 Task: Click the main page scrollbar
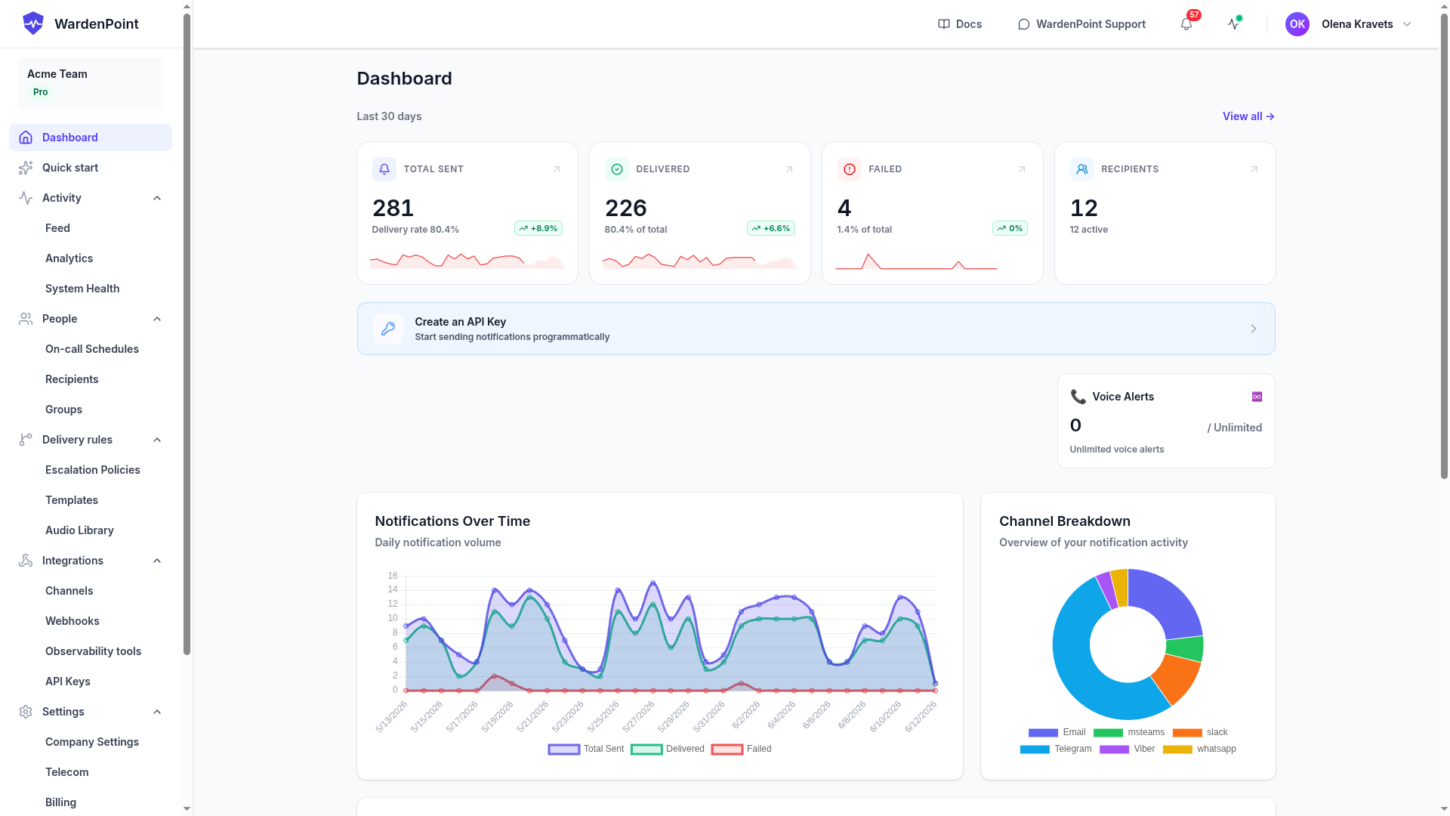click(x=1444, y=246)
